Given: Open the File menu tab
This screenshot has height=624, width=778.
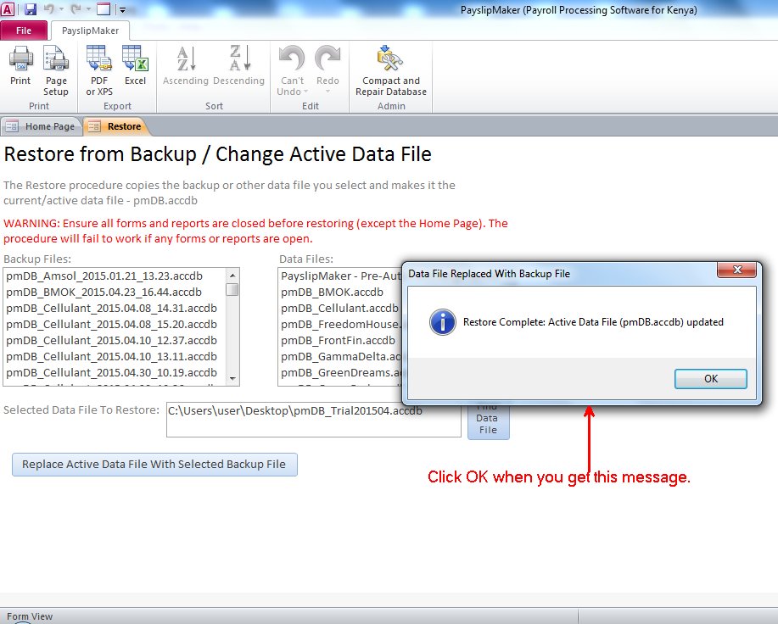Looking at the screenshot, I should click(24, 31).
